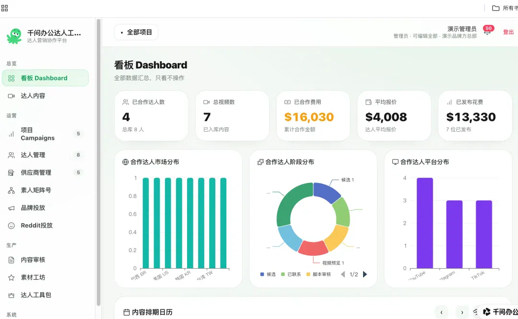
Task: Click the globe icon beside 合作达人市场分布
Action: click(126, 162)
